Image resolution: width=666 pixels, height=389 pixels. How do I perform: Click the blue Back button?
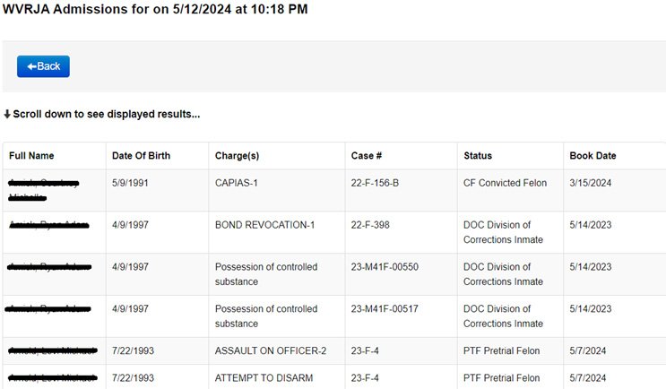(43, 66)
